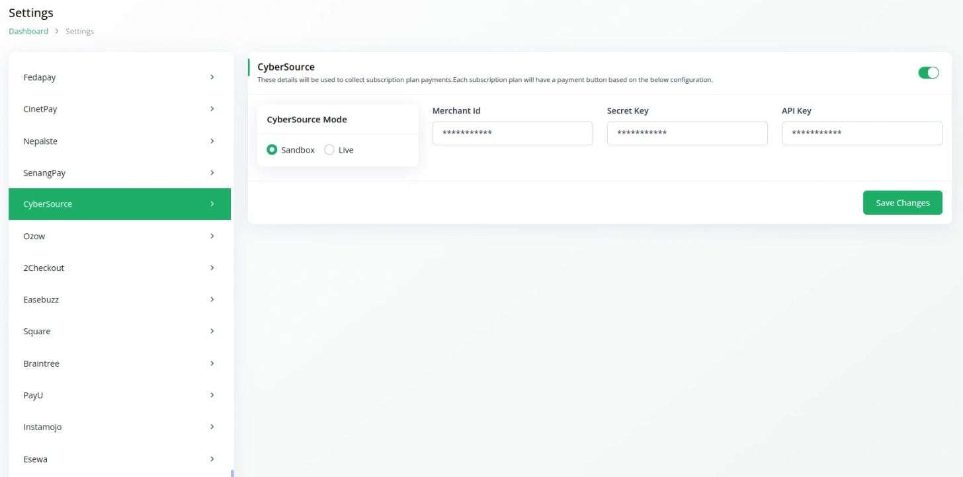Open the PayU settings item
Viewport: 963px width, 477px height.
tap(120, 395)
